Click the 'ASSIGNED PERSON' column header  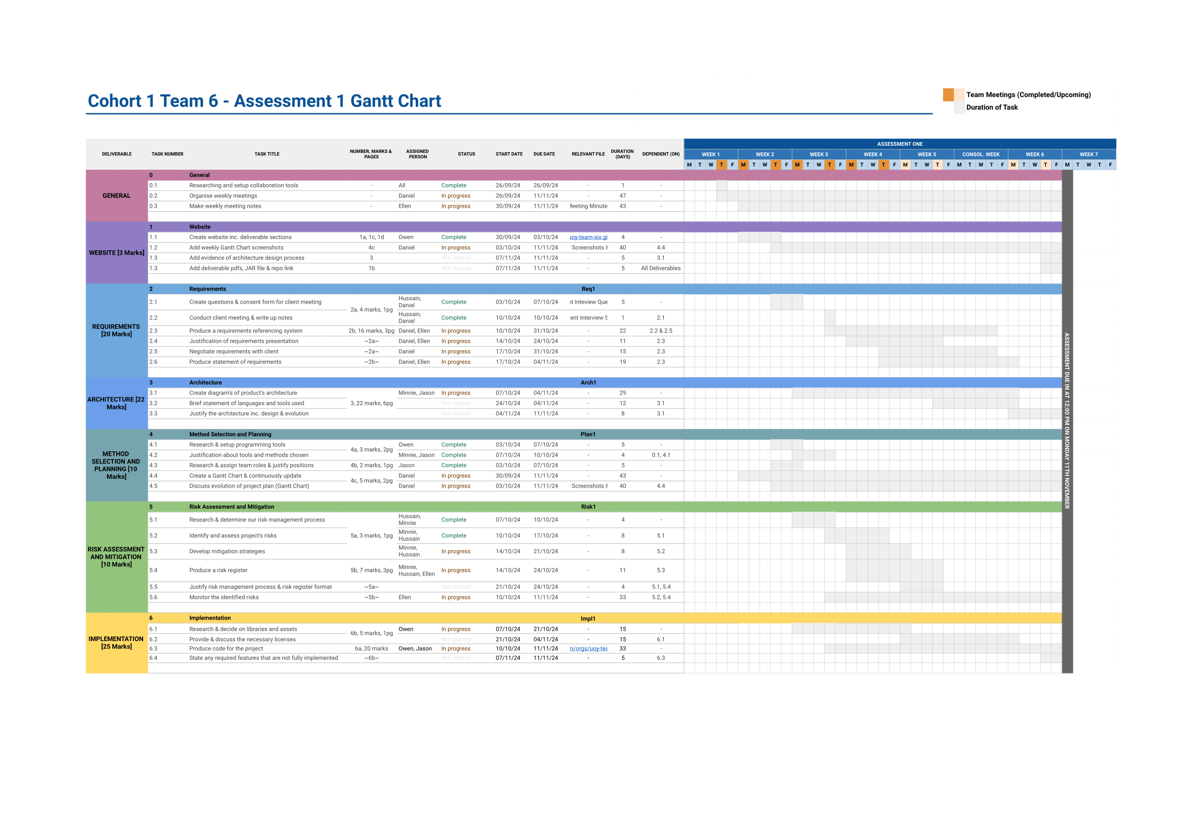click(418, 154)
